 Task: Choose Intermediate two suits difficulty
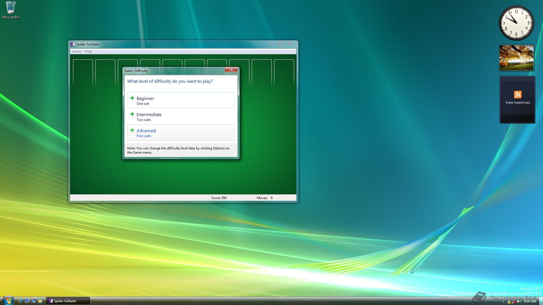(181, 117)
